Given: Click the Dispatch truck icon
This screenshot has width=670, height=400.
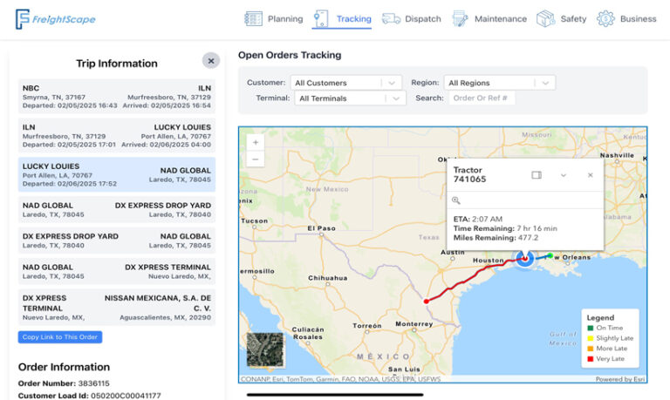Looking at the screenshot, I should pyautogui.click(x=391, y=19).
